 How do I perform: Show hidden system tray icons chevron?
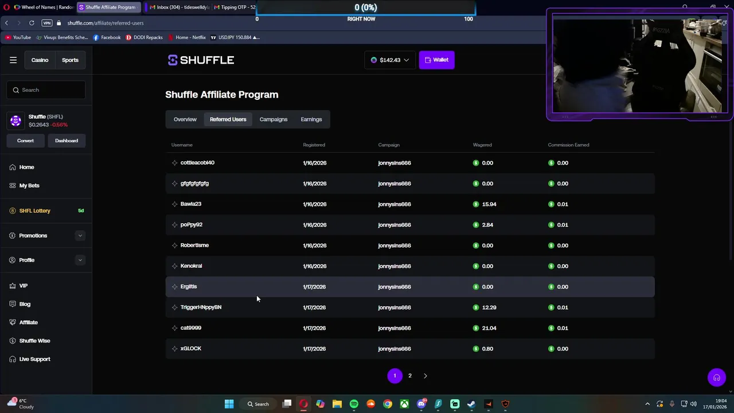click(x=647, y=404)
